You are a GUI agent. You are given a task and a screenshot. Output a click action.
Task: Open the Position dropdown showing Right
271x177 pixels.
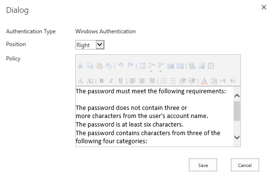click(x=90, y=45)
